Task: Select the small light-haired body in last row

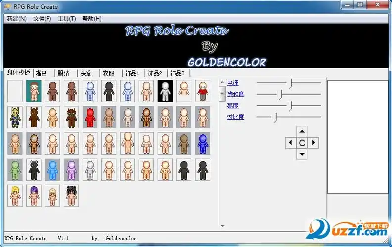Action: click(x=52, y=196)
